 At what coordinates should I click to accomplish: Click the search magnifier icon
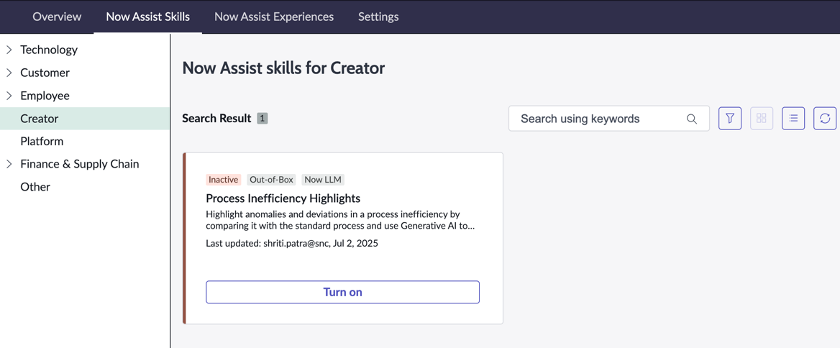(692, 119)
